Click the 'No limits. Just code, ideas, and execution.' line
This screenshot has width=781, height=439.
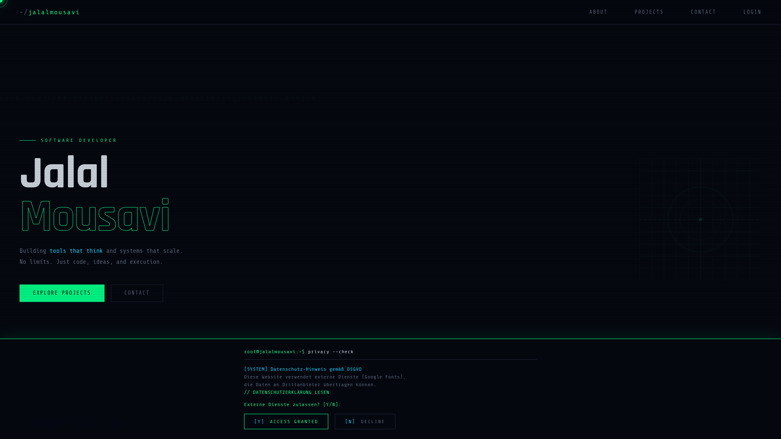click(x=91, y=262)
